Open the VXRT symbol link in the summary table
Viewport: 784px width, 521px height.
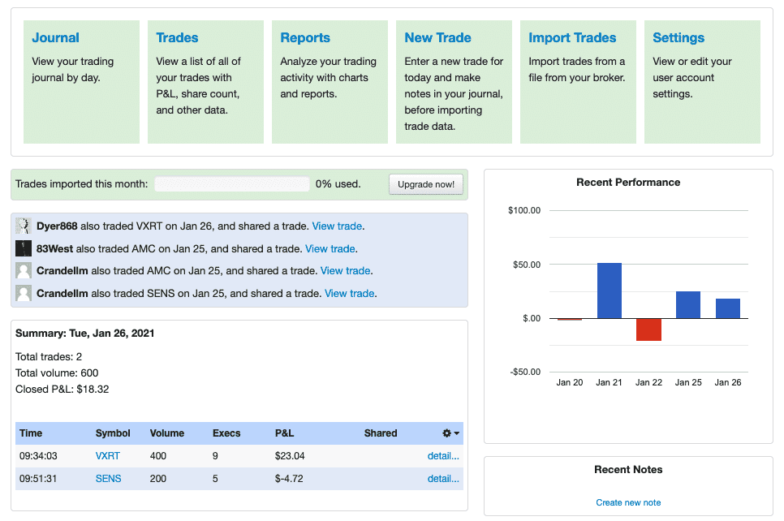pos(107,455)
